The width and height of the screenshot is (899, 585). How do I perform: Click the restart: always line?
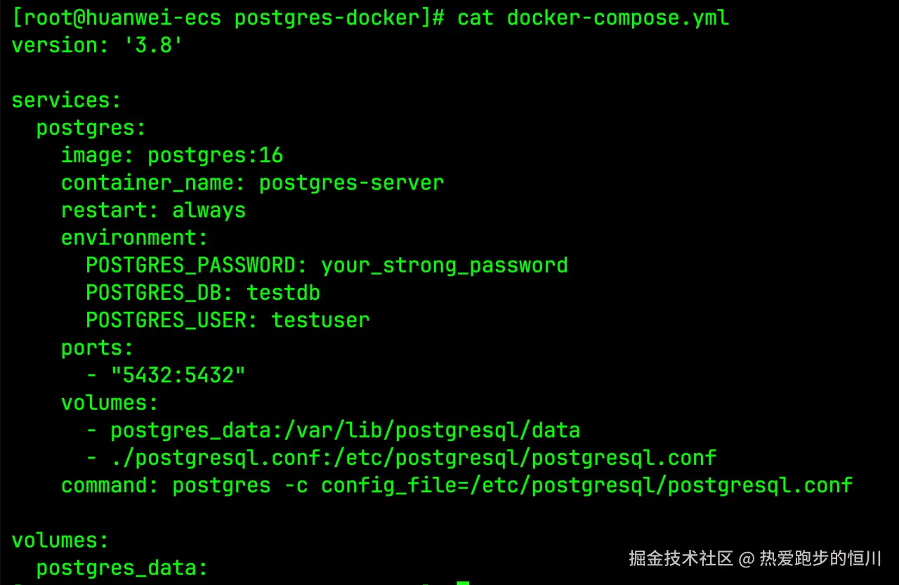(153, 210)
